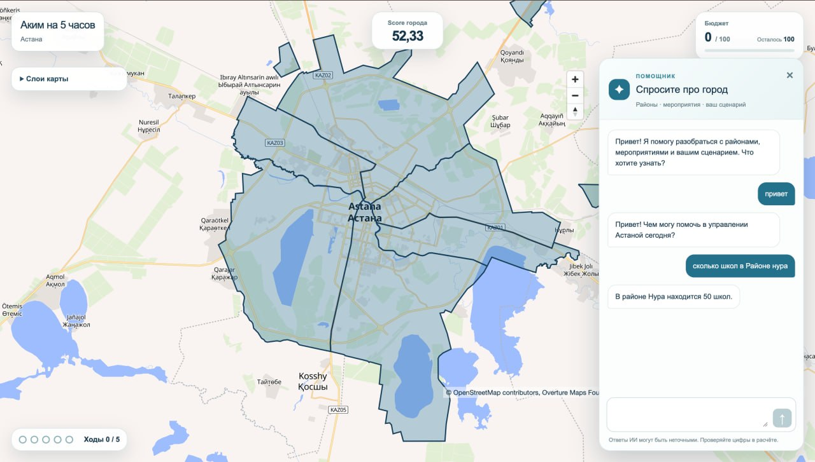Image resolution: width=815 pixels, height=462 pixels.
Task: Click the budget progress bar
Action: pos(749,50)
